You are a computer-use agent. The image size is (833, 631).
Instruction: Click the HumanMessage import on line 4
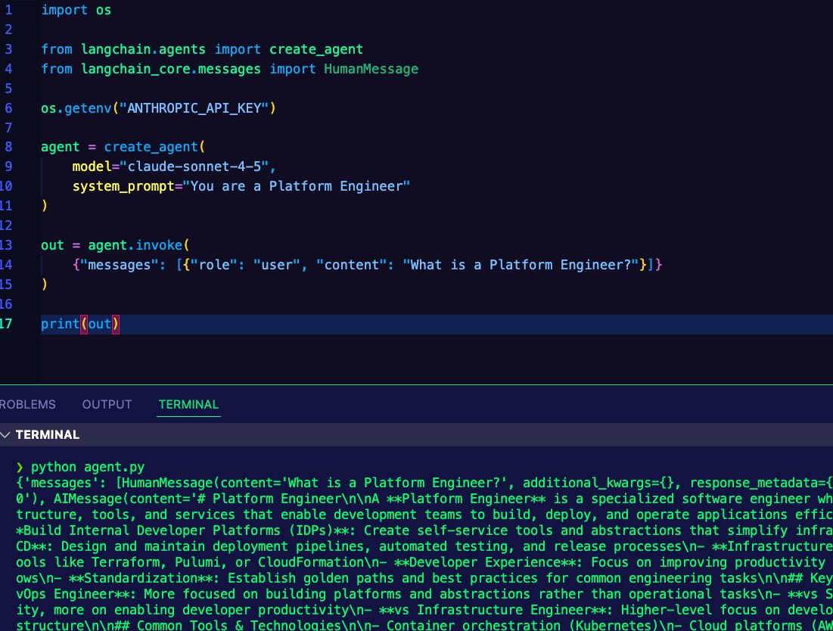tap(371, 68)
